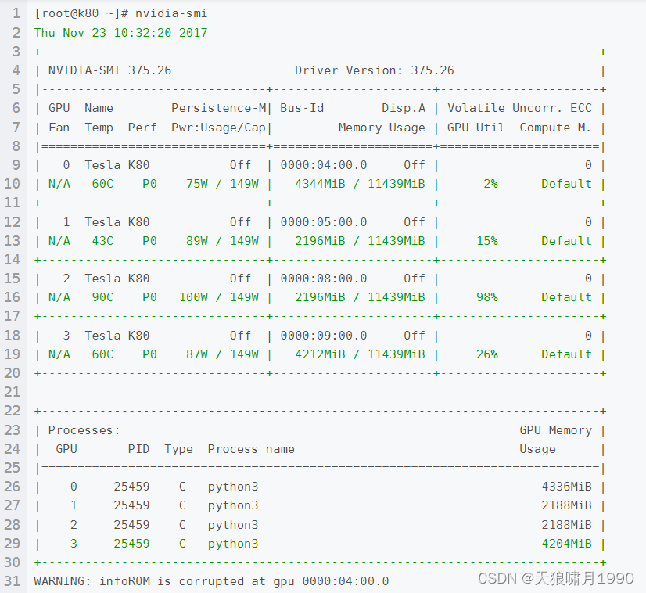The image size is (646, 593).
Task: Click bus id '0000:04:00.0' in GPU 0 row
Action: (324, 165)
